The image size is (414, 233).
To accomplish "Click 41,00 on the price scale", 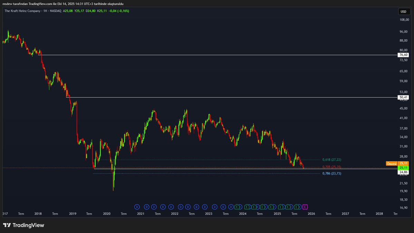I will pos(404,118).
